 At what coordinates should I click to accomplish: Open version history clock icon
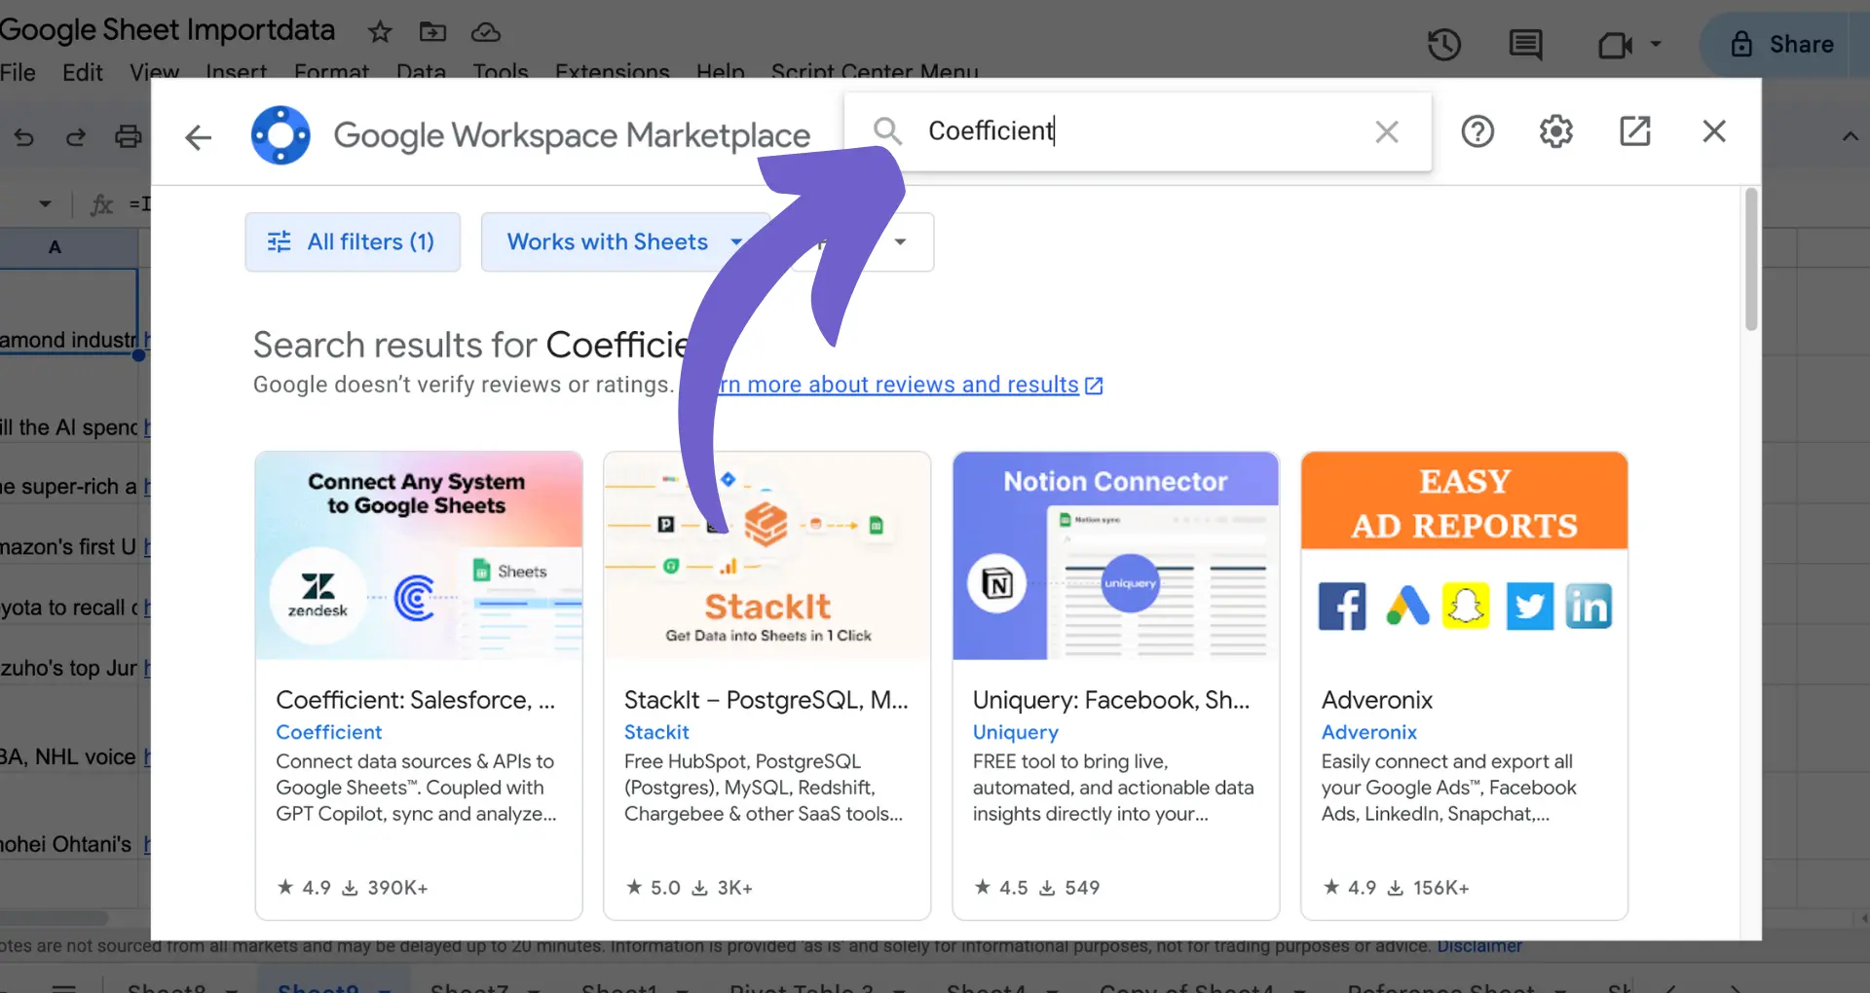pos(1444,45)
